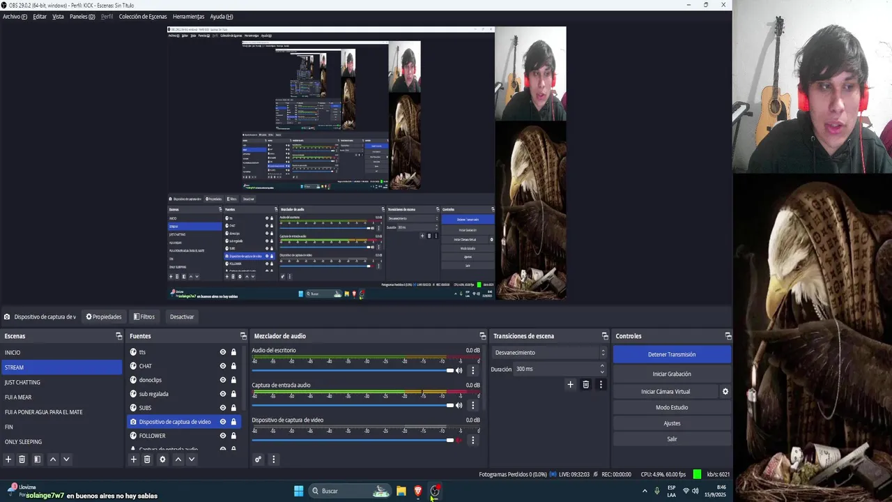Open transition properties three-dot menu
This screenshot has height=502, width=892.
(601, 384)
